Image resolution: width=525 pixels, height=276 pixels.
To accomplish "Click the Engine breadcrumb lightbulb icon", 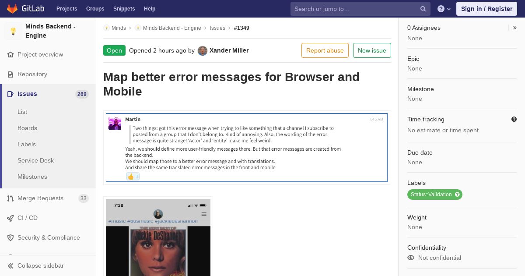I will tap(138, 28).
